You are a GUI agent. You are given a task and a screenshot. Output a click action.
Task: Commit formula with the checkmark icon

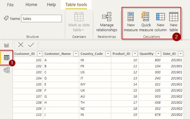click(x=31, y=45)
